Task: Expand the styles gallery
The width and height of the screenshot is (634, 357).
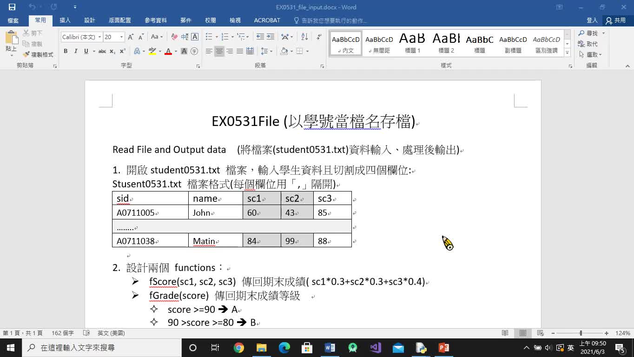Action: click(x=568, y=53)
